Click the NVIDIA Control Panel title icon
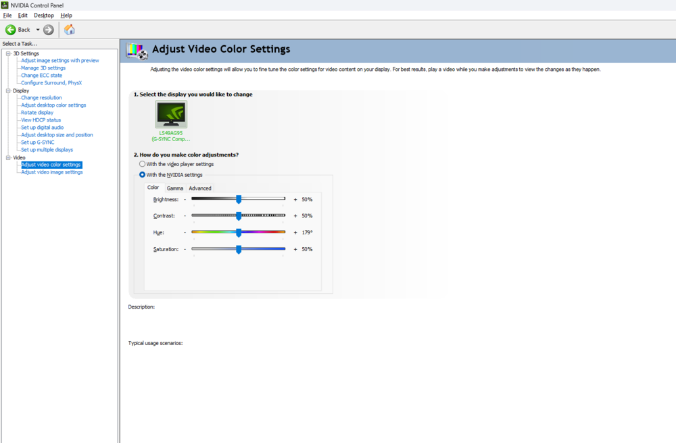Screen dimensions: 676x443 5,5
